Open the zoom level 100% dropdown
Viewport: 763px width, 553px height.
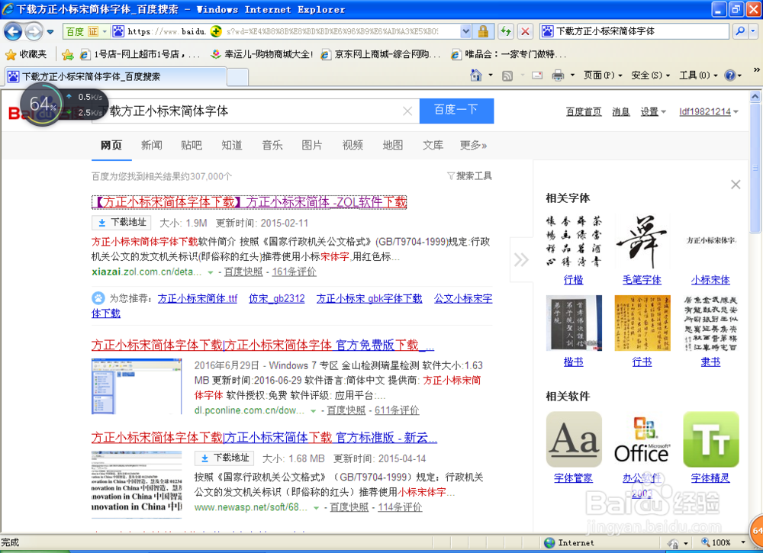[743, 542]
